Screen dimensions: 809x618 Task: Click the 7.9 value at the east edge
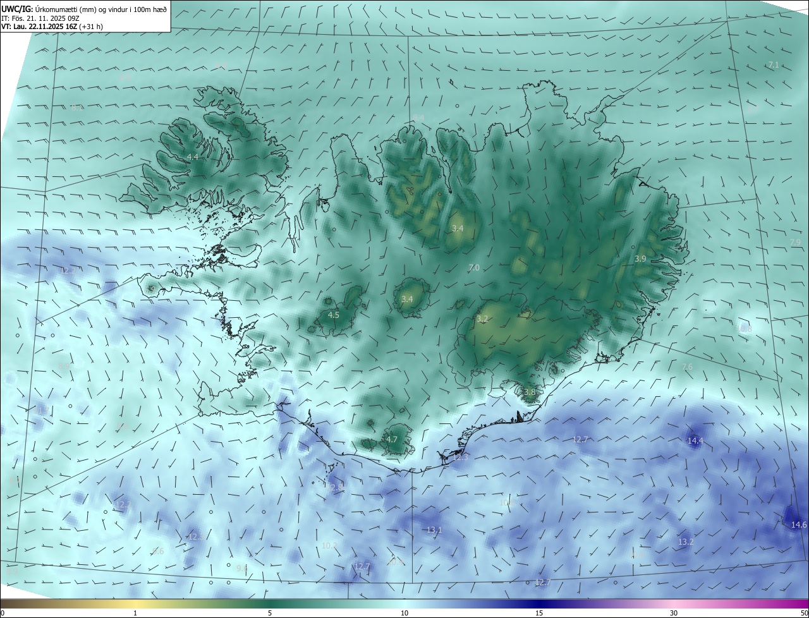point(795,243)
